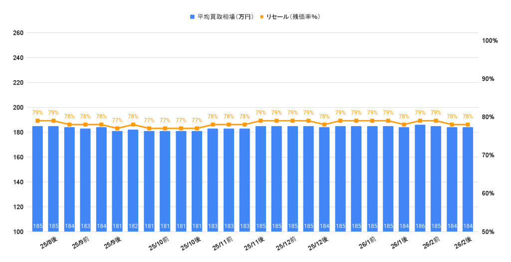
Task: Click the left axis value 160
Action: [x=18, y=157]
